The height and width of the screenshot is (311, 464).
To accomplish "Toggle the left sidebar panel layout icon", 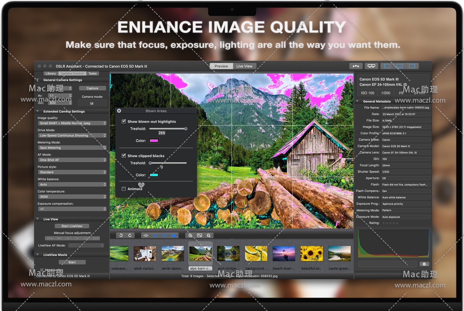I will pos(387,66).
